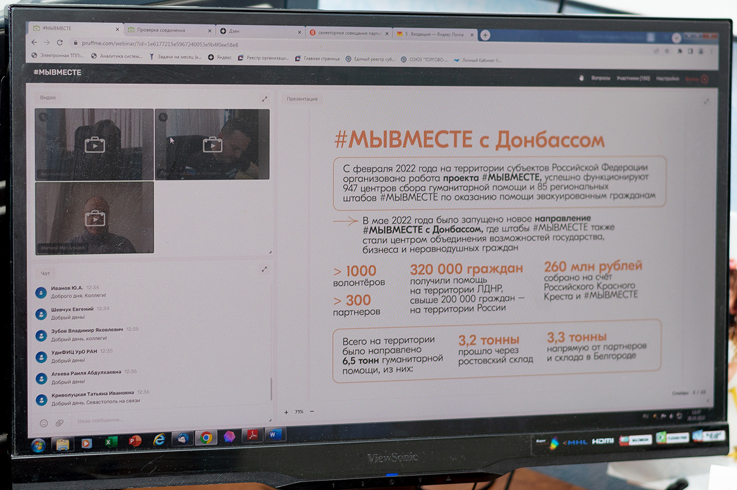This screenshot has width=737, height=490.
Task: Open Adobe Acrobat from the taskbar
Action: point(253,436)
